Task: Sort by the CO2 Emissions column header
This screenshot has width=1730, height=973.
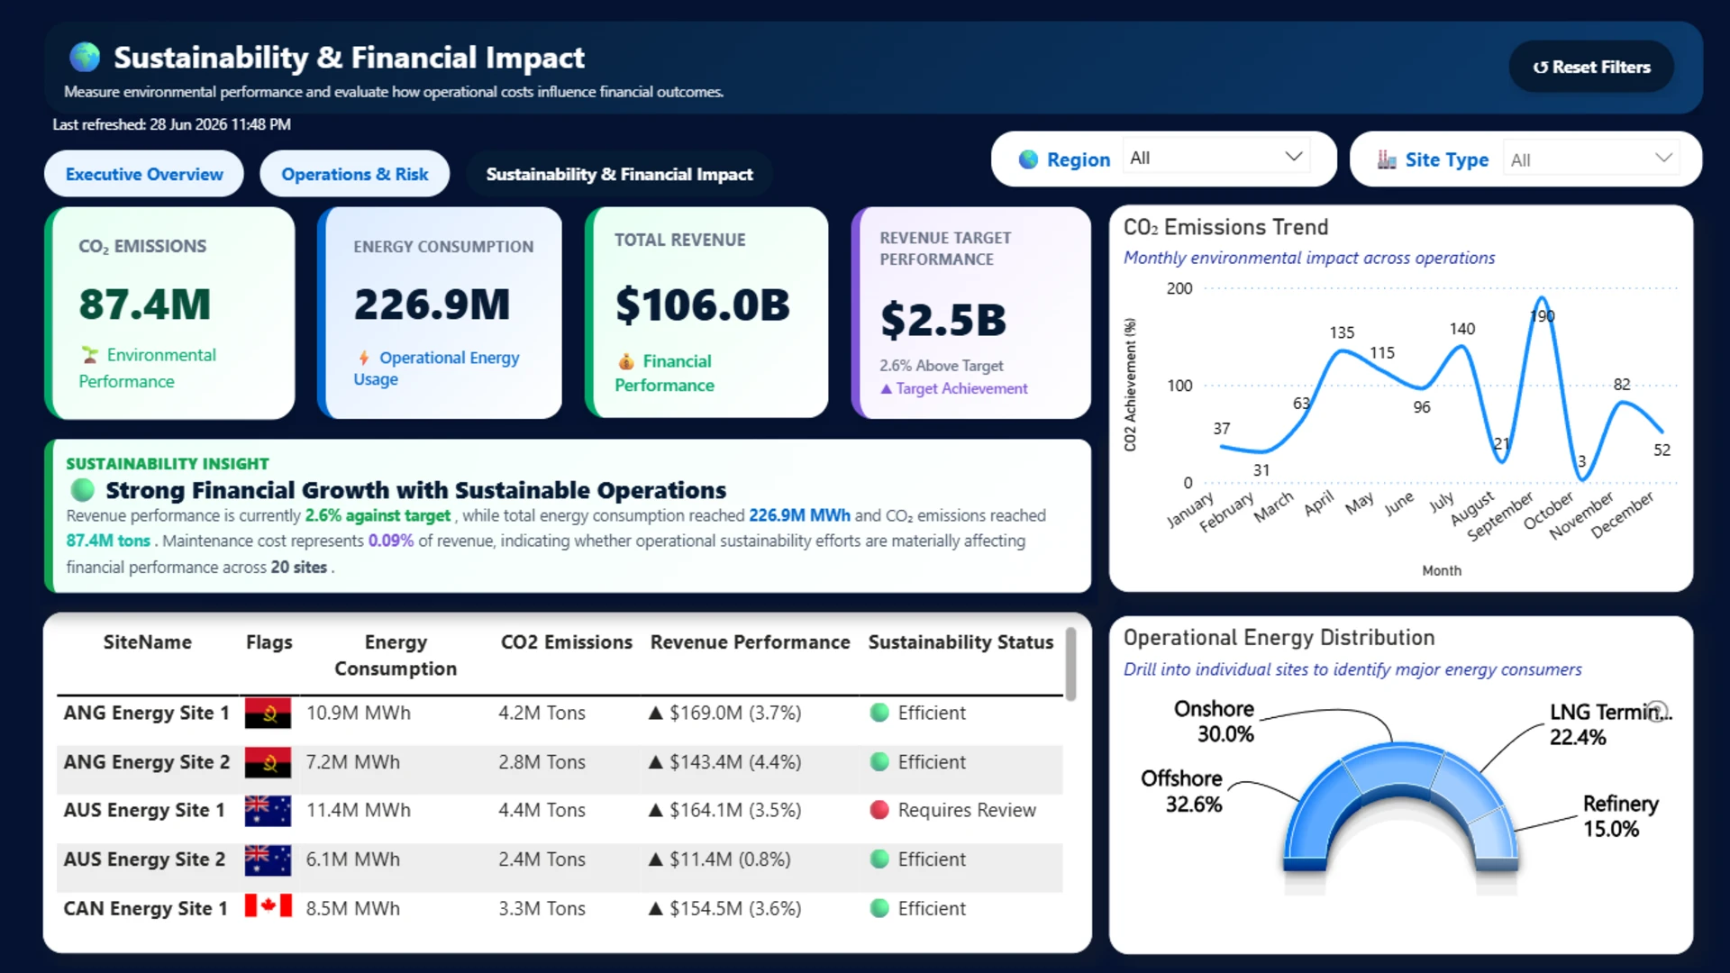Action: tap(566, 642)
